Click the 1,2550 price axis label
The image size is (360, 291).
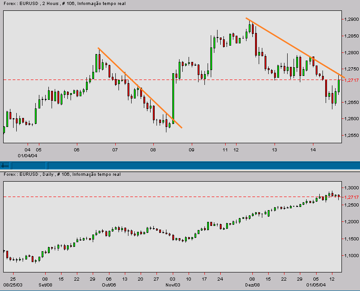point(351,136)
